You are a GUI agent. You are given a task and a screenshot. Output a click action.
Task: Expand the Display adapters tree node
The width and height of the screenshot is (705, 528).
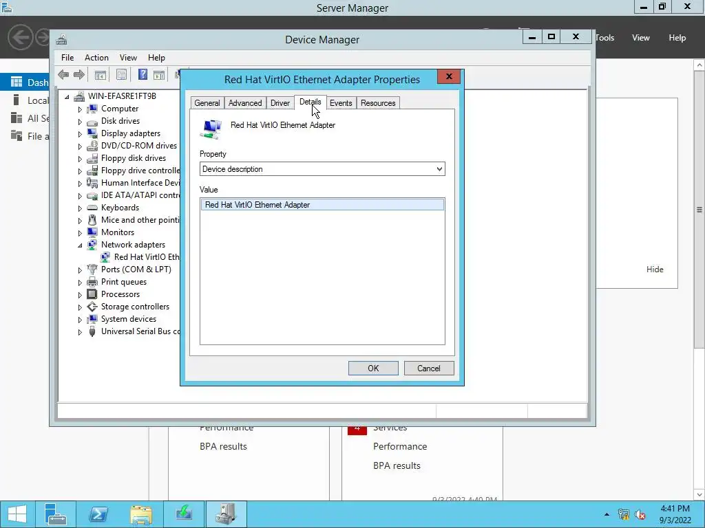pyautogui.click(x=80, y=134)
